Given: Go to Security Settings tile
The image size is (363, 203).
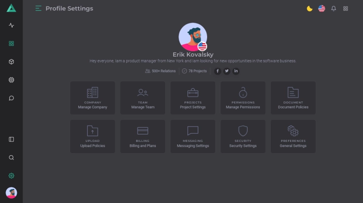Looking at the screenshot, I should (x=243, y=136).
